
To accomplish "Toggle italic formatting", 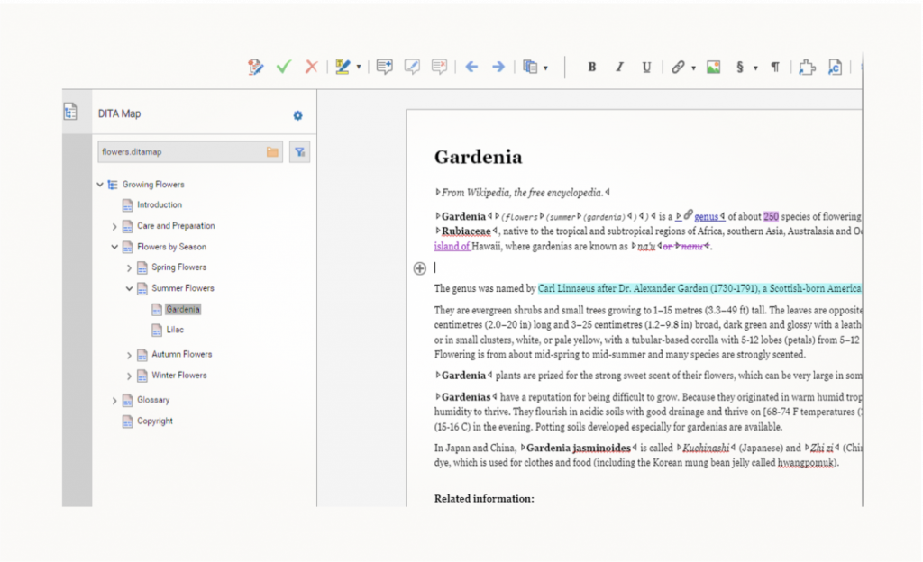I will [x=619, y=67].
